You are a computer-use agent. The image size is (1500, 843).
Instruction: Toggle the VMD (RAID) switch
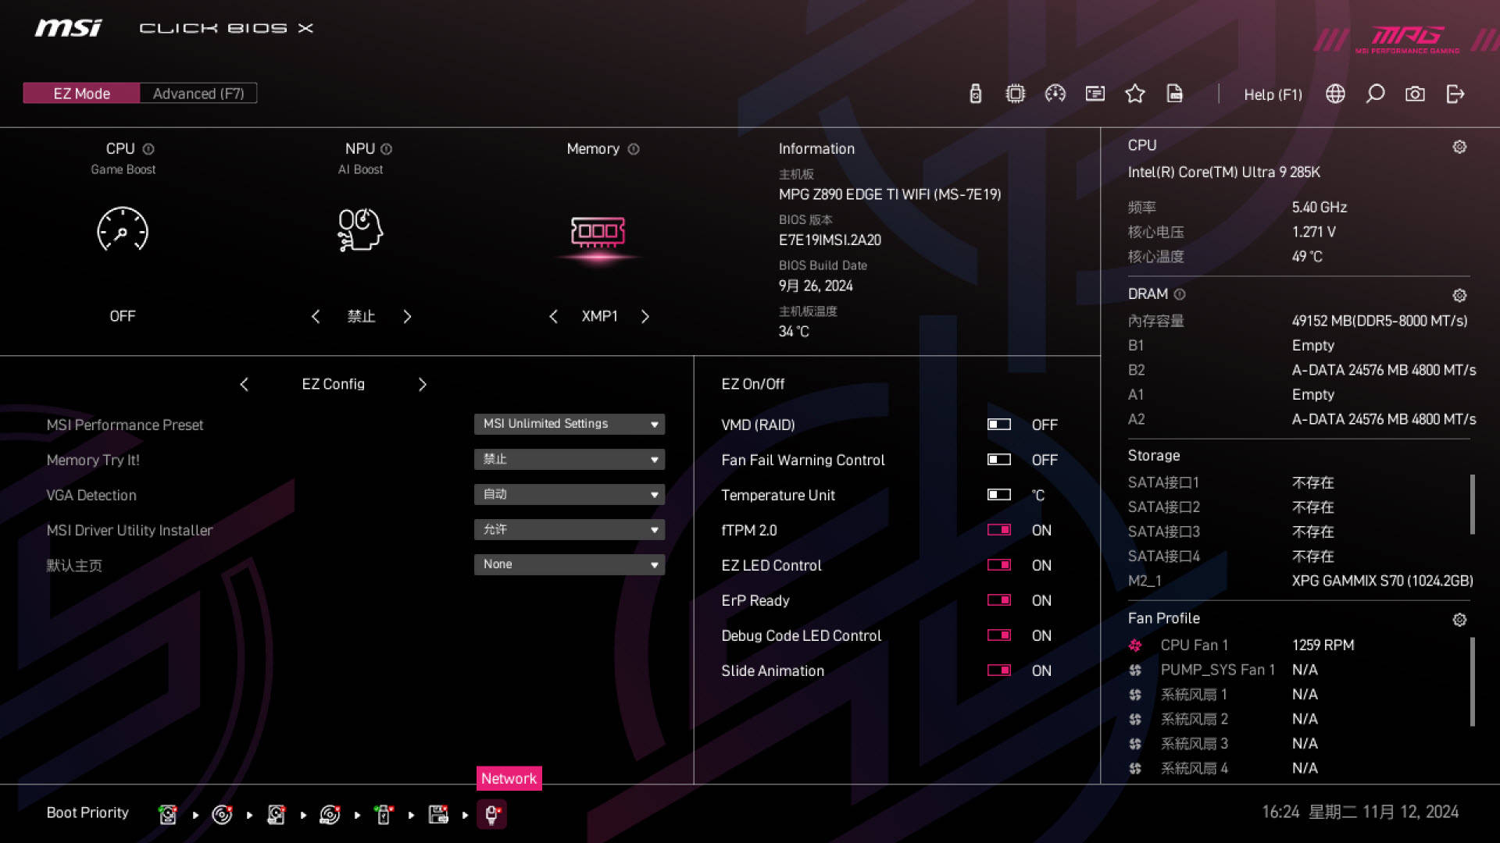click(x=998, y=425)
